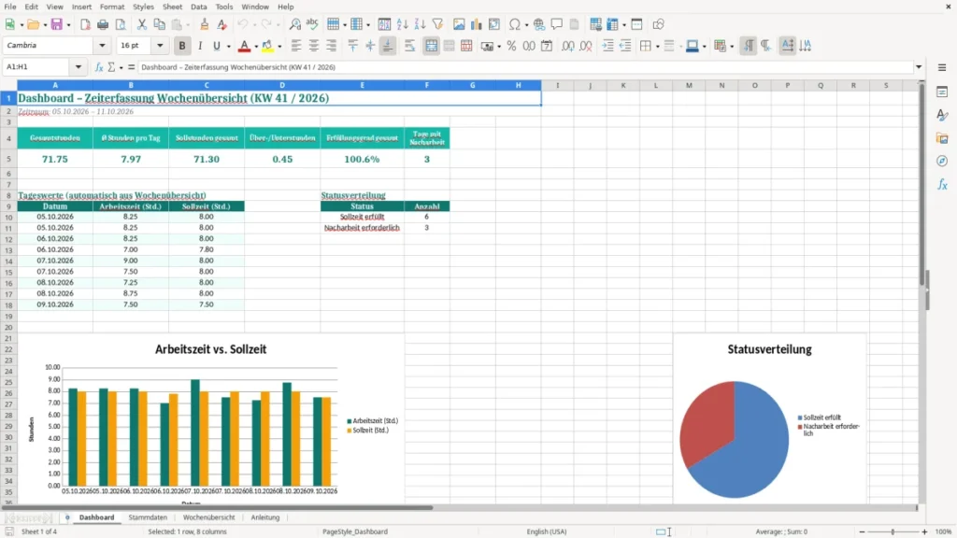
Task: Toggle Bold formatting
Action: point(182,46)
